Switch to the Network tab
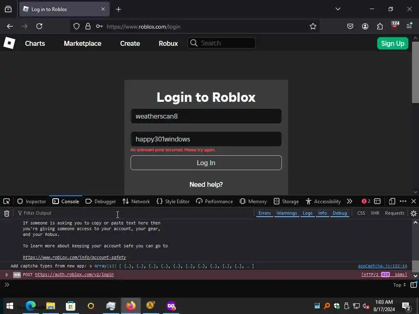Screen dimensions: 419x314 pos(136,201)
